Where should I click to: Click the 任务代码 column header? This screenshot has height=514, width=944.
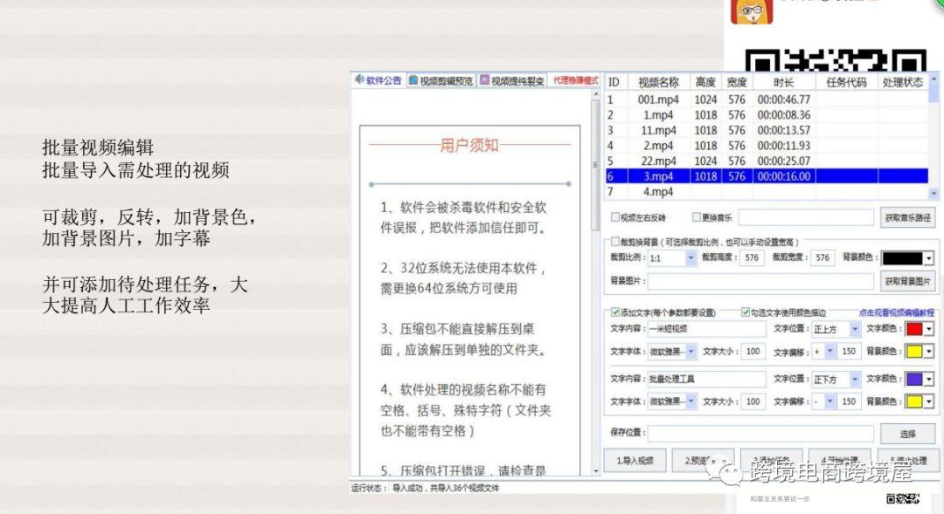(846, 82)
